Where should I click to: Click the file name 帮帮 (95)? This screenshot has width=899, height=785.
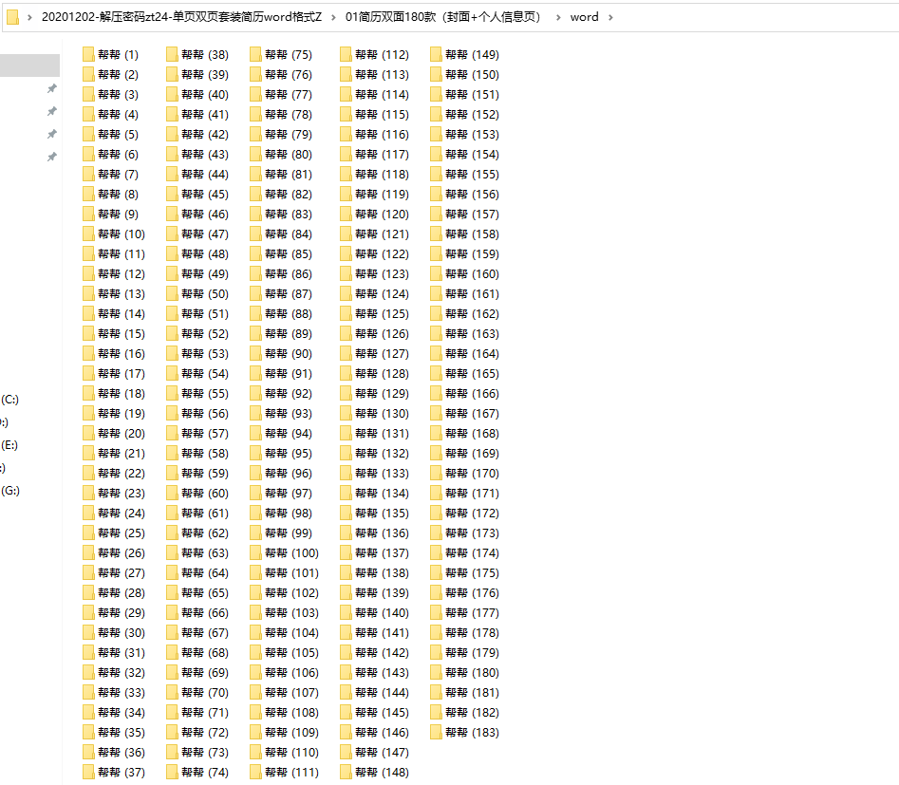click(289, 454)
